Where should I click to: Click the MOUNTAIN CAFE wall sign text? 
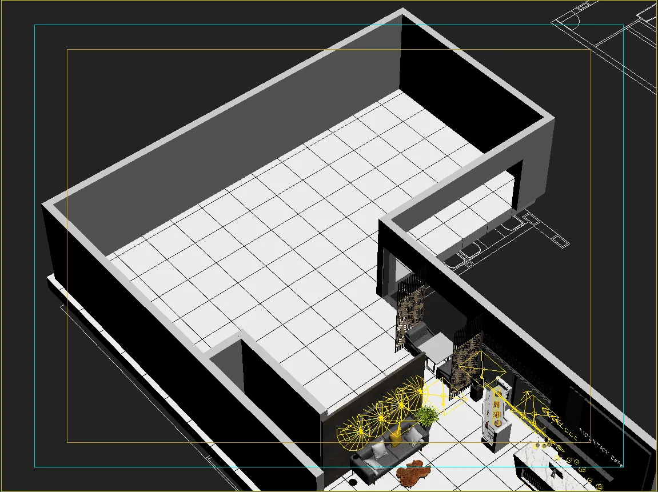[601, 447]
